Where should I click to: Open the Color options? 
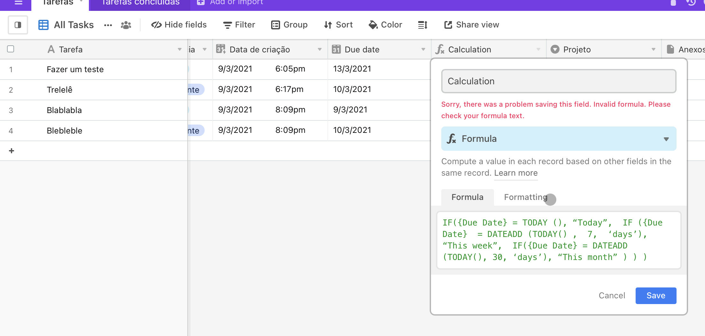coord(385,25)
